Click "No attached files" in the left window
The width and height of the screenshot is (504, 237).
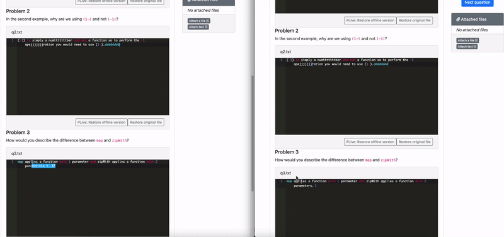203,10
